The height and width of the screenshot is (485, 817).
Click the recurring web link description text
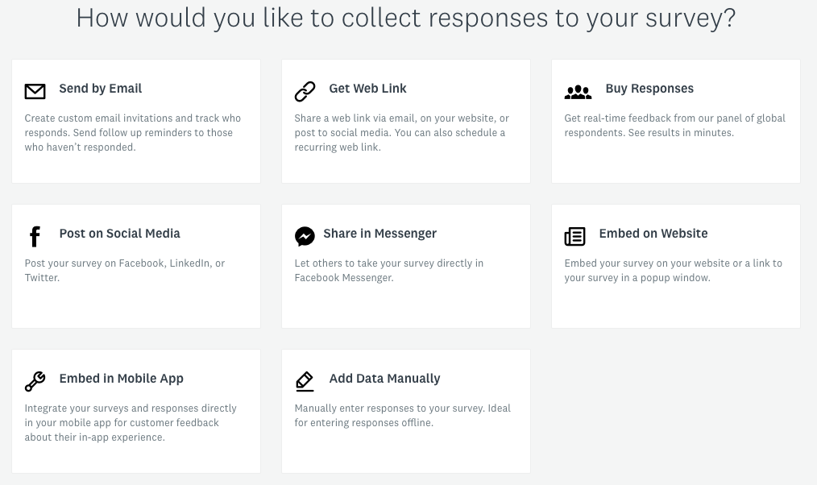click(x=402, y=133)
